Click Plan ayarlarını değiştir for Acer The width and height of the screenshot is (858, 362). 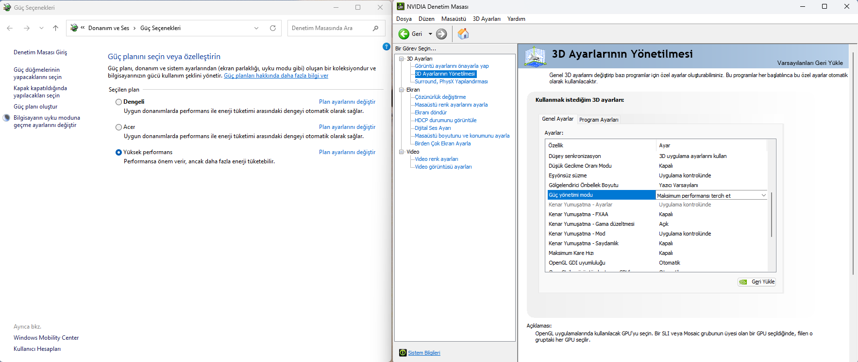point(347,127)
